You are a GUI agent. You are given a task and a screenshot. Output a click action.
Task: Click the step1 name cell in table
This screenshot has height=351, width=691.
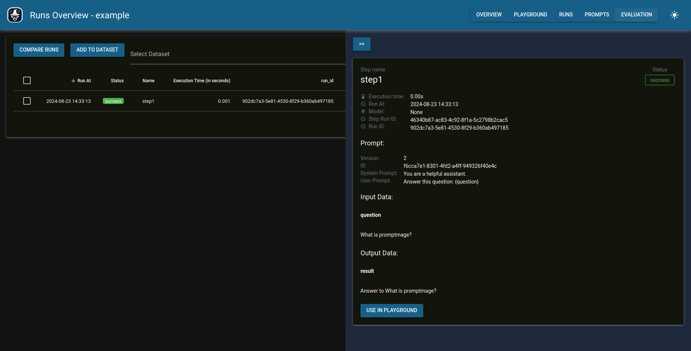tap(148, 101)
